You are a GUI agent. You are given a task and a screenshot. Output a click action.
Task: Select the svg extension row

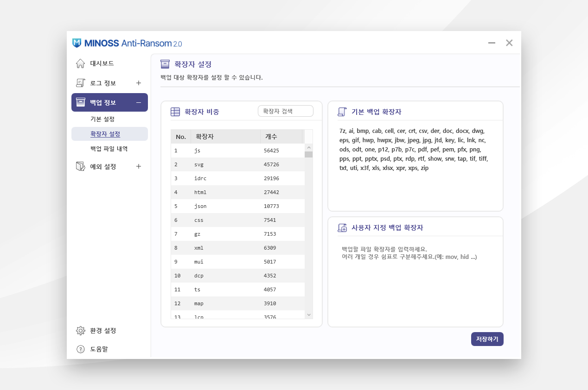pos(238,164)
